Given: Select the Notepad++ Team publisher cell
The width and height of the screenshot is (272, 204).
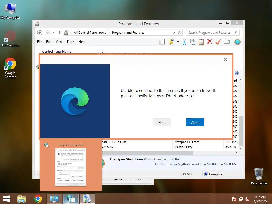Looking at the screenshot, I should (187, 142).
